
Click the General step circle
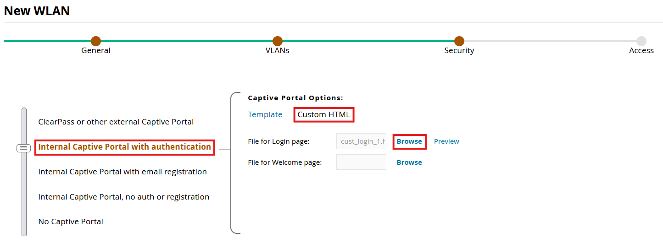click(95, 41)
